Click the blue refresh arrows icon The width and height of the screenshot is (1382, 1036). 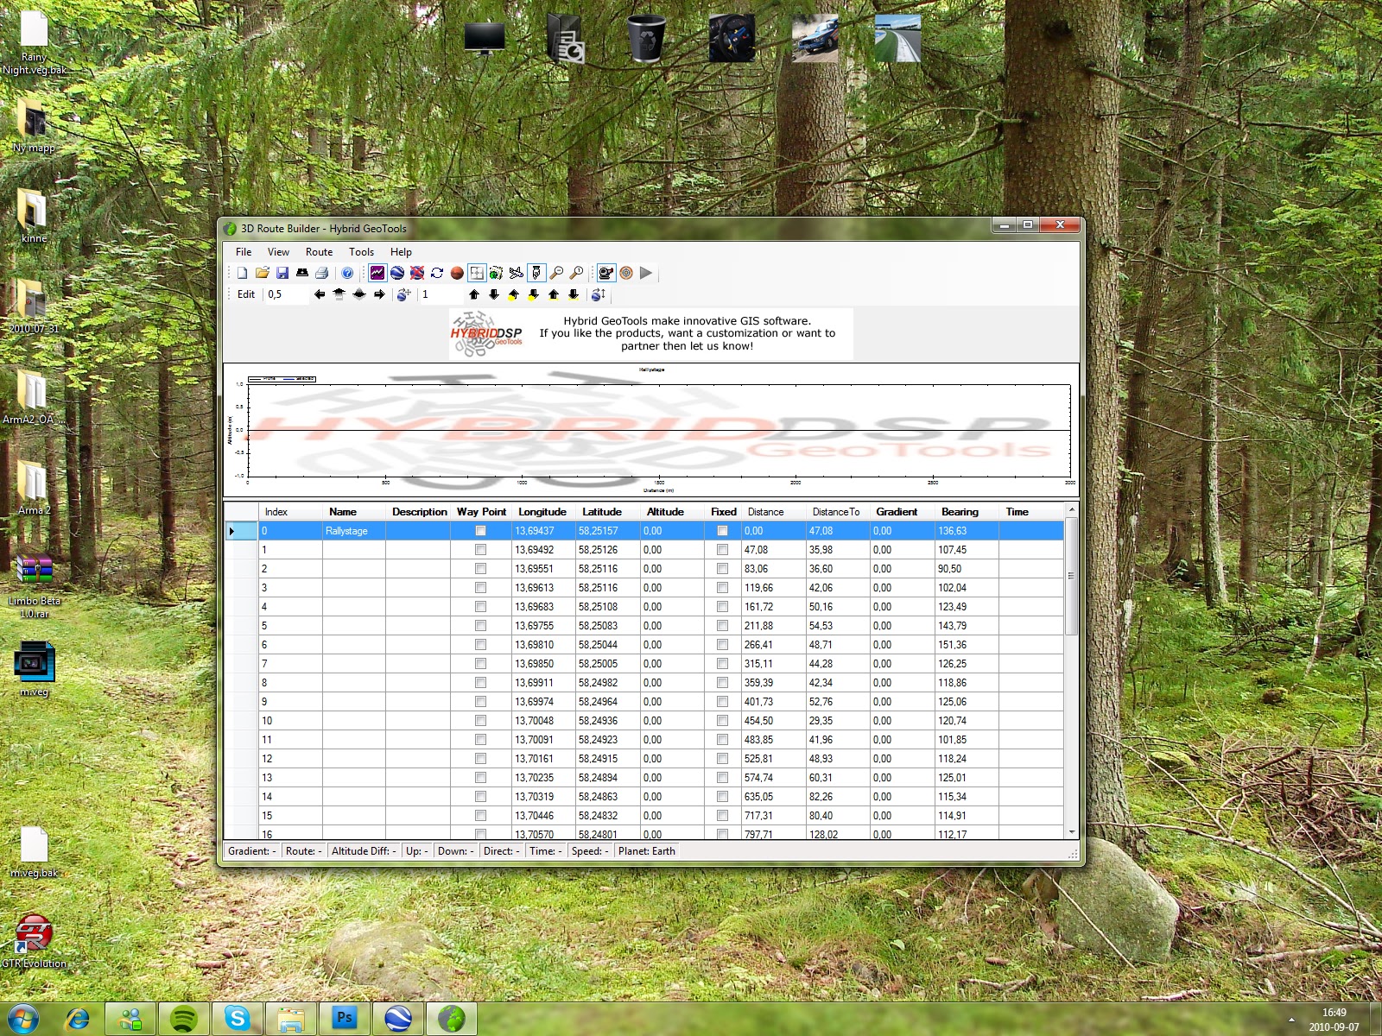(x=437, y=273)
